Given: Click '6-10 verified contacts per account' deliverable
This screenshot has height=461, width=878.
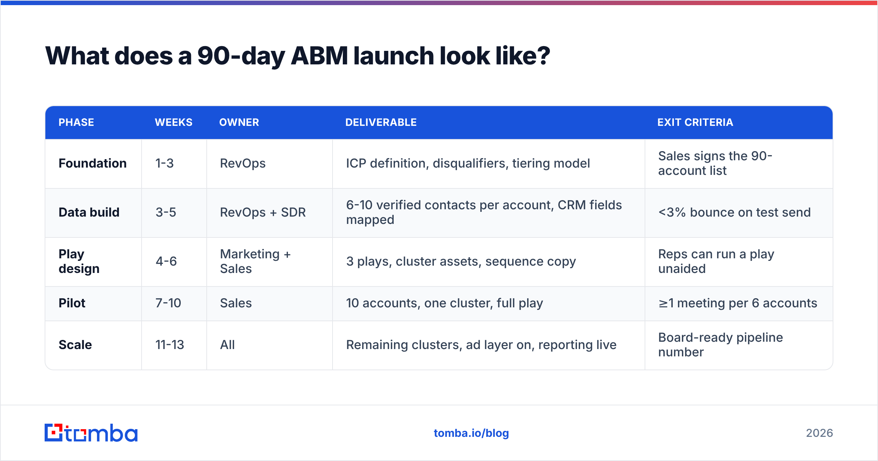Looking at the screenshot, I should pyautogui.click(x=484, y=212).
